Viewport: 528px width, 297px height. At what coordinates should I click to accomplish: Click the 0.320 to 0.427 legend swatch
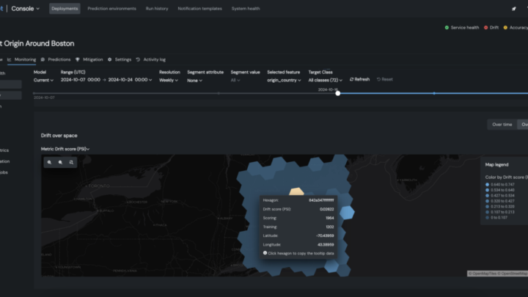pyautogui.click(x=487, y=201)
